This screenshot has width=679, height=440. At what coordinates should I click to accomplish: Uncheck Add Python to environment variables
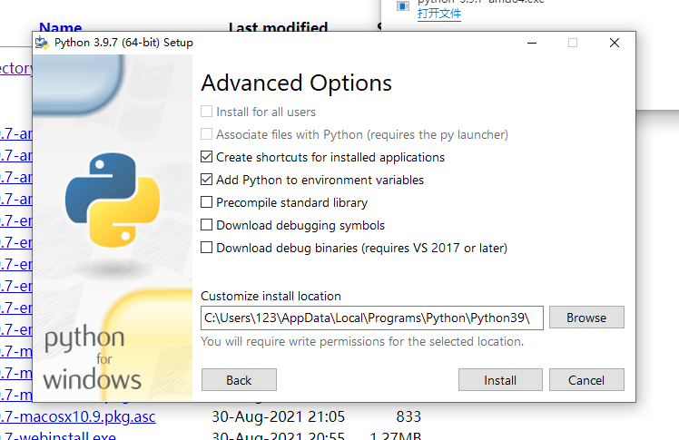tap(207, 180)
